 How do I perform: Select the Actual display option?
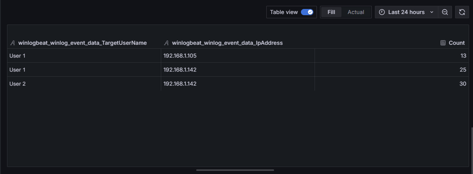tap(356, 12)
